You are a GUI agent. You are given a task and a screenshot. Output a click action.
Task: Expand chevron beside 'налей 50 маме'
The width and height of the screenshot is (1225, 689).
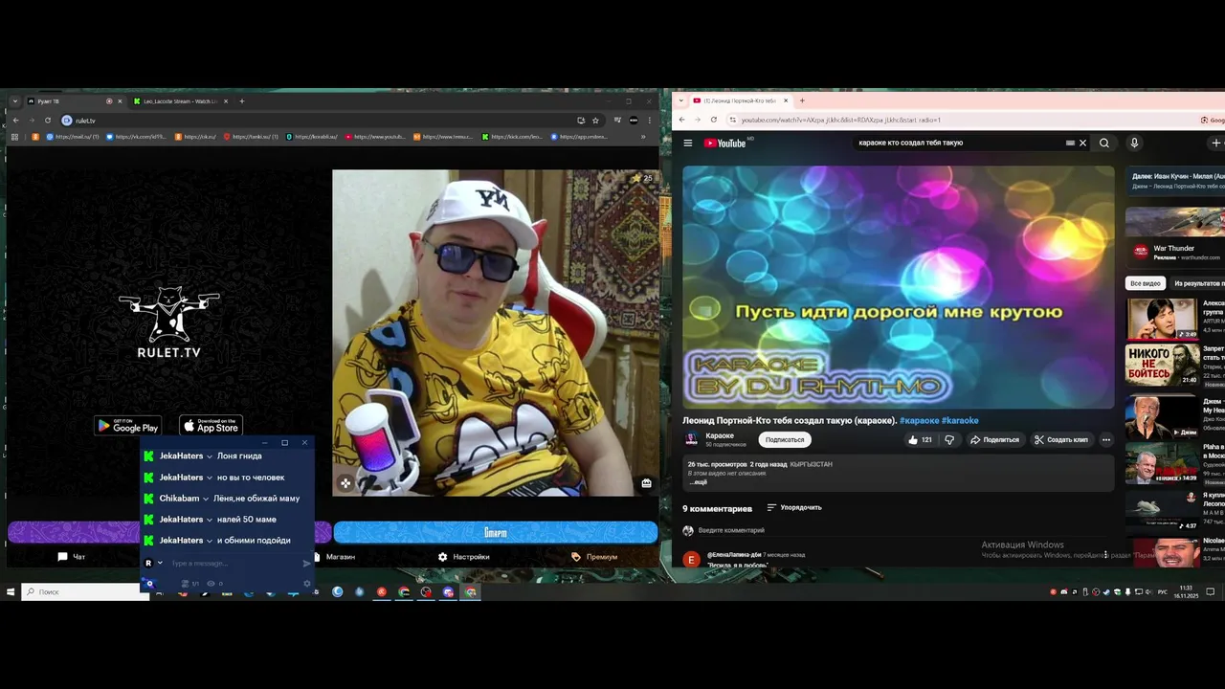(x=209, y=520)
